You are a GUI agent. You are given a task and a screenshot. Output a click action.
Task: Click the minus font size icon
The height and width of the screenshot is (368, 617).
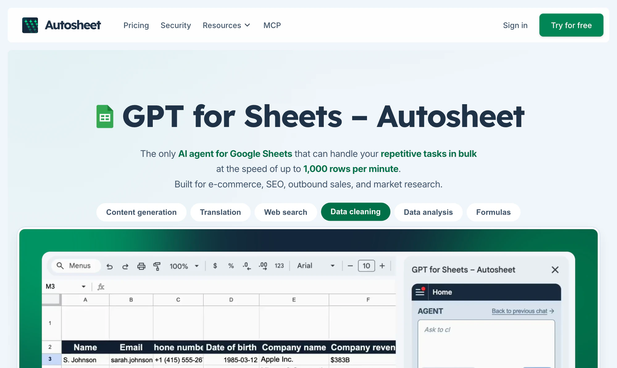pos(350,266)
